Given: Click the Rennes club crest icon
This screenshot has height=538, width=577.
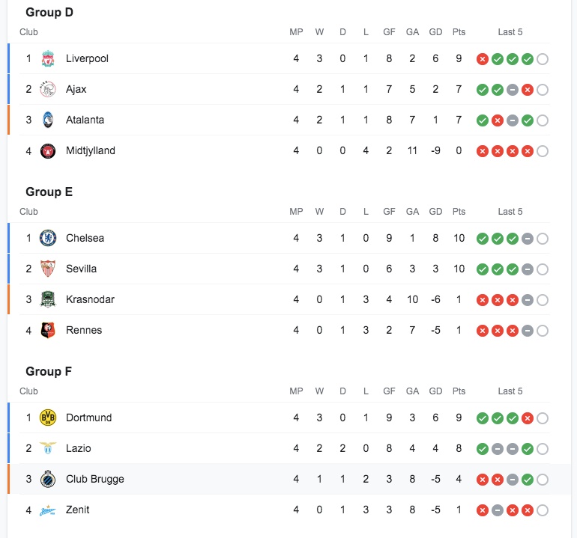Looking at the screenshot, I should tap(48, 330).
